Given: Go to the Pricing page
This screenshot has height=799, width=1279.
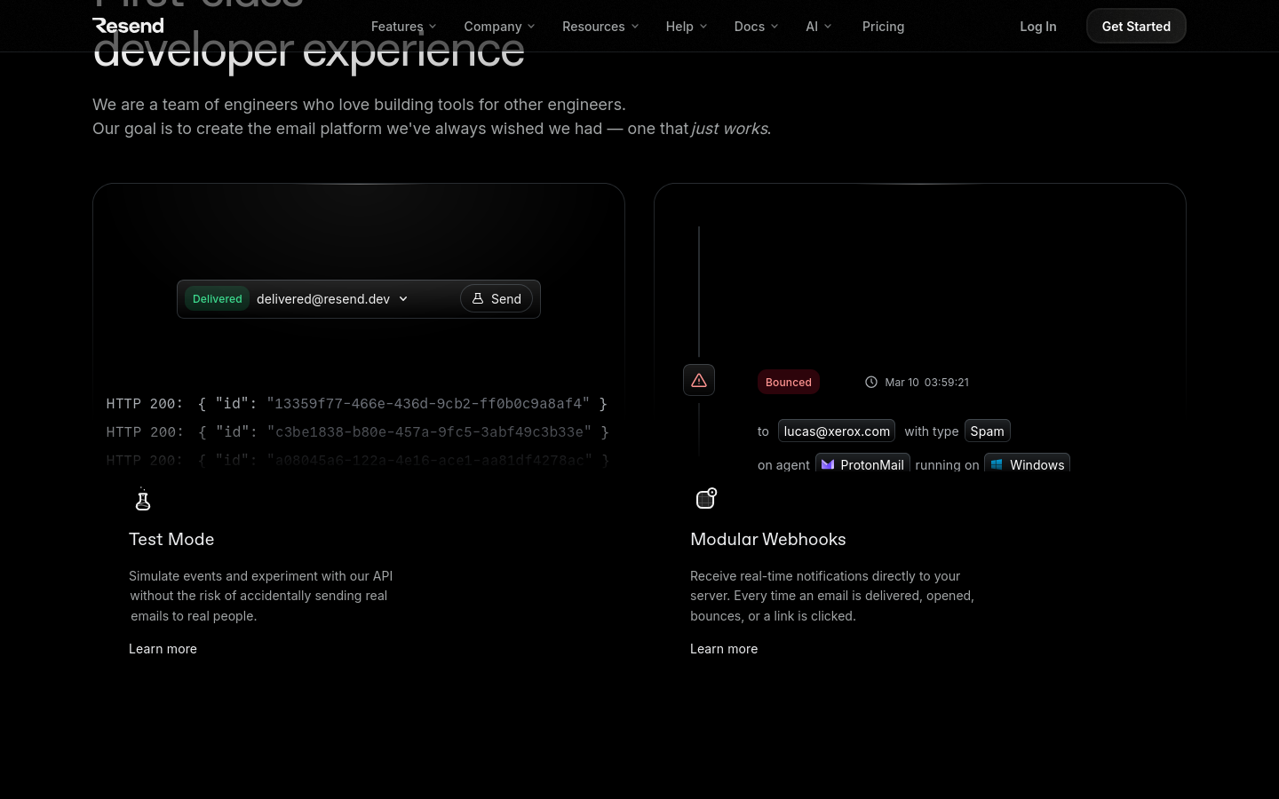Looking at the screenshot, I should (x=883, y=27).
